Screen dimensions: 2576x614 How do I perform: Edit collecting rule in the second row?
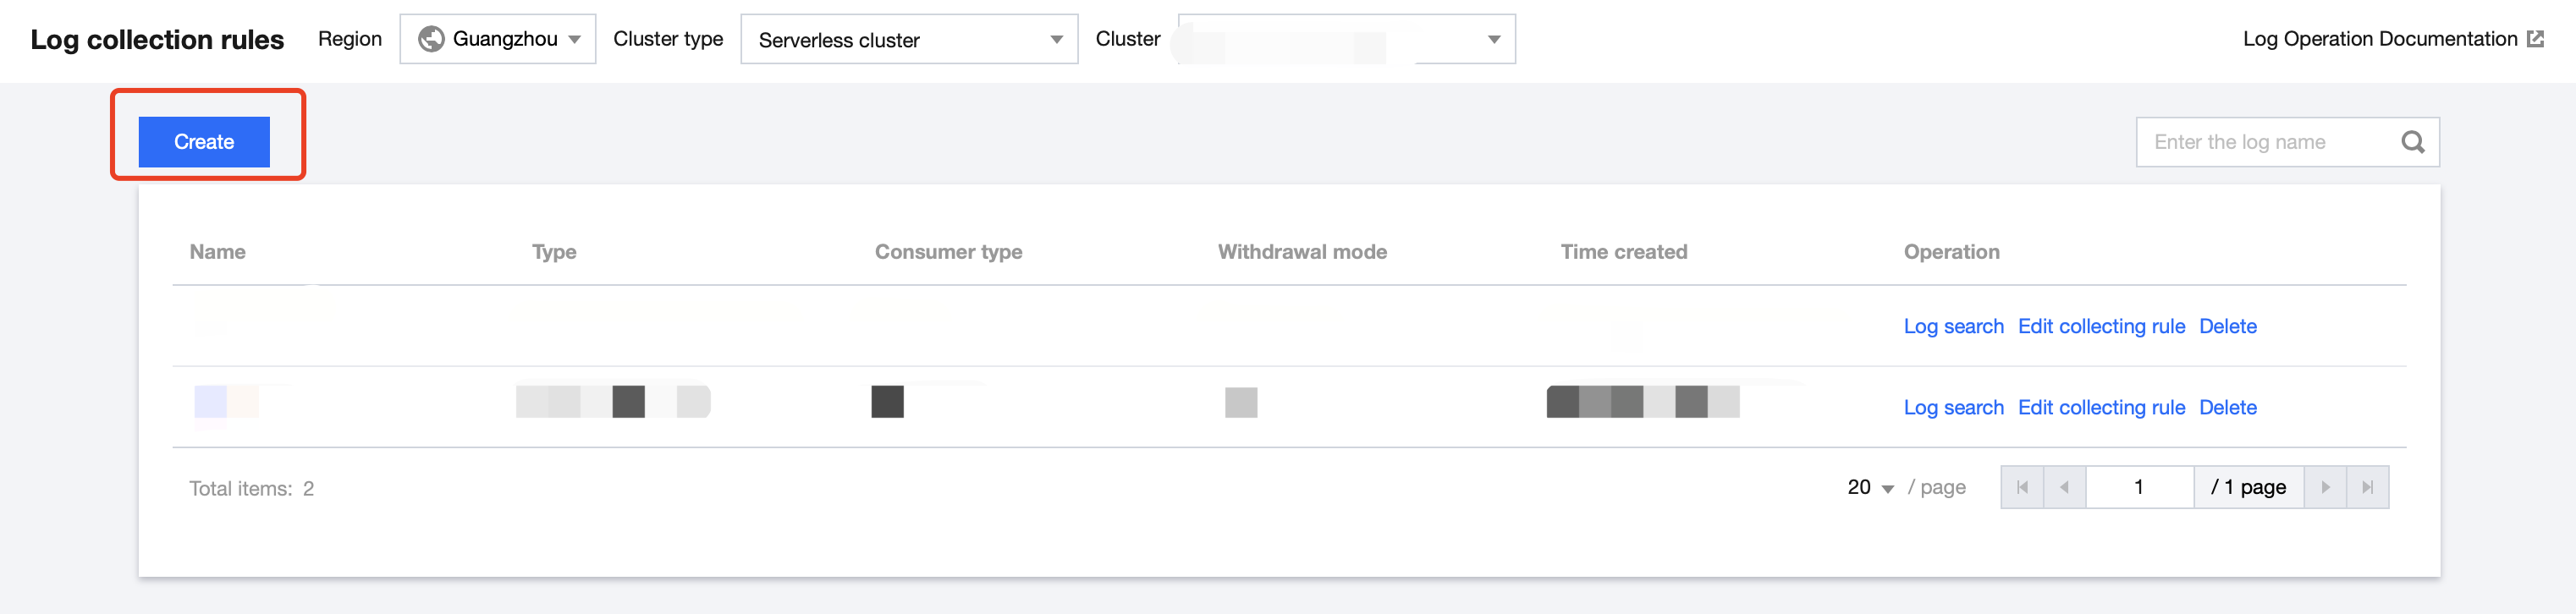pyautogui.click(x=2101, y=407)
